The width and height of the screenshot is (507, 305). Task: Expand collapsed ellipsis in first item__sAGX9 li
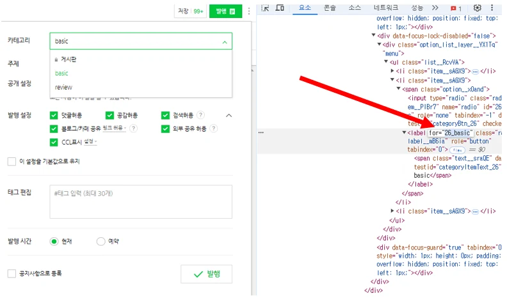(x=475, y=72)
